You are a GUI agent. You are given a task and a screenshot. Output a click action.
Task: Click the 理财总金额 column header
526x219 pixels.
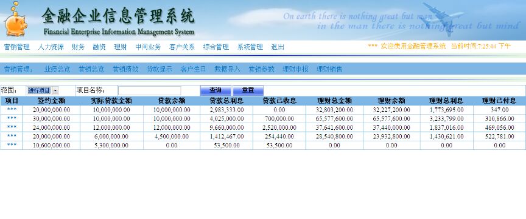click(x=334, y=101)
